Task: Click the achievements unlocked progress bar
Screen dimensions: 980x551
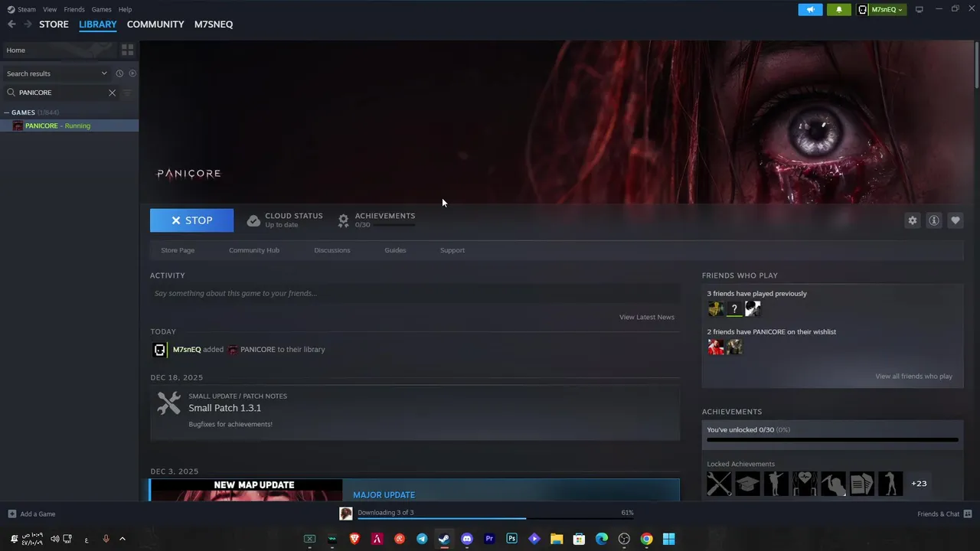Action: (x=832, y=440)
